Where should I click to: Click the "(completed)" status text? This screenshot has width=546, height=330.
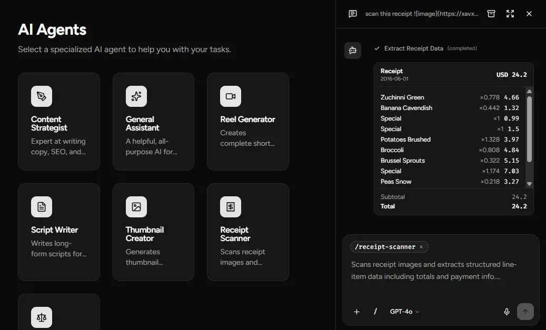[462, 48]
